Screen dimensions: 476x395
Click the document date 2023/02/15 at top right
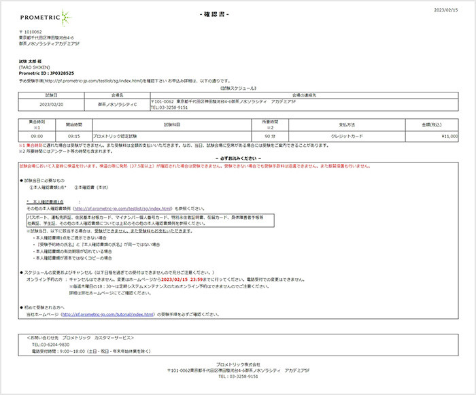445,10
